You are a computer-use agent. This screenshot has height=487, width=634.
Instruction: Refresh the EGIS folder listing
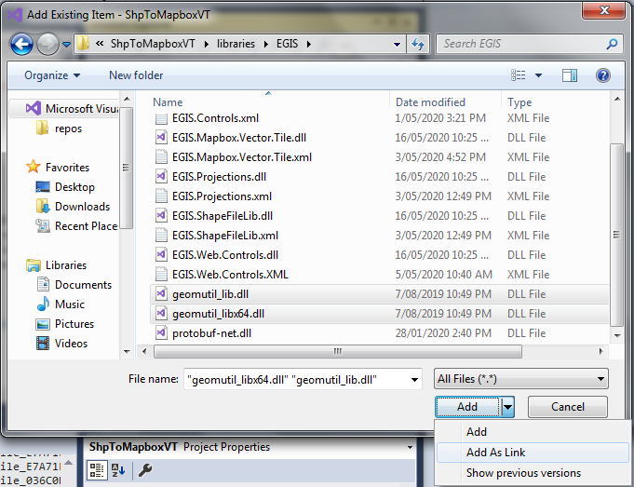click(x=418, y=44)
